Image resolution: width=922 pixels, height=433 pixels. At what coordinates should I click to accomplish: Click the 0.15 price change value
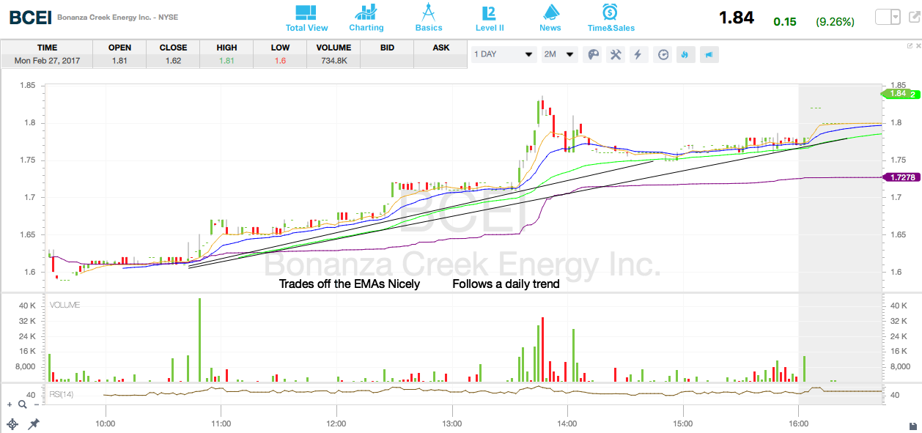(x=785, y=21)
